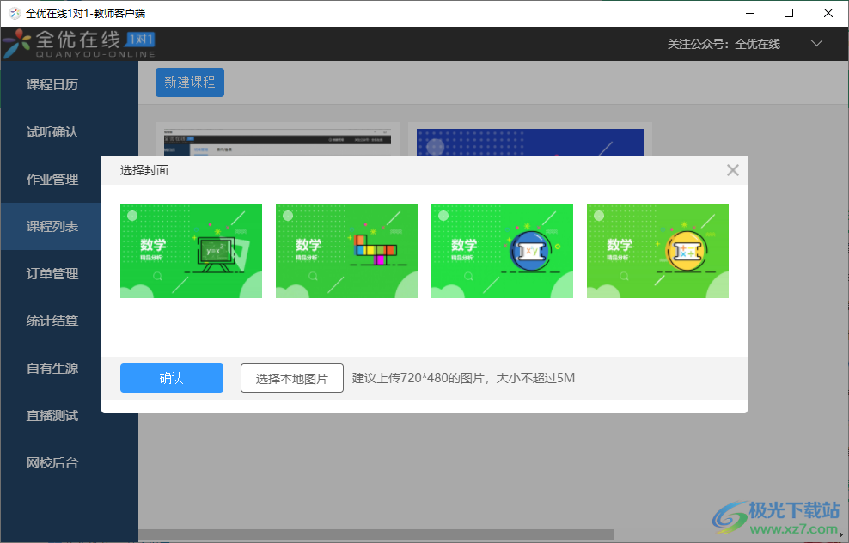Open 课程日历 in the sidebar
849x543 pixels.
click(52, 85)
